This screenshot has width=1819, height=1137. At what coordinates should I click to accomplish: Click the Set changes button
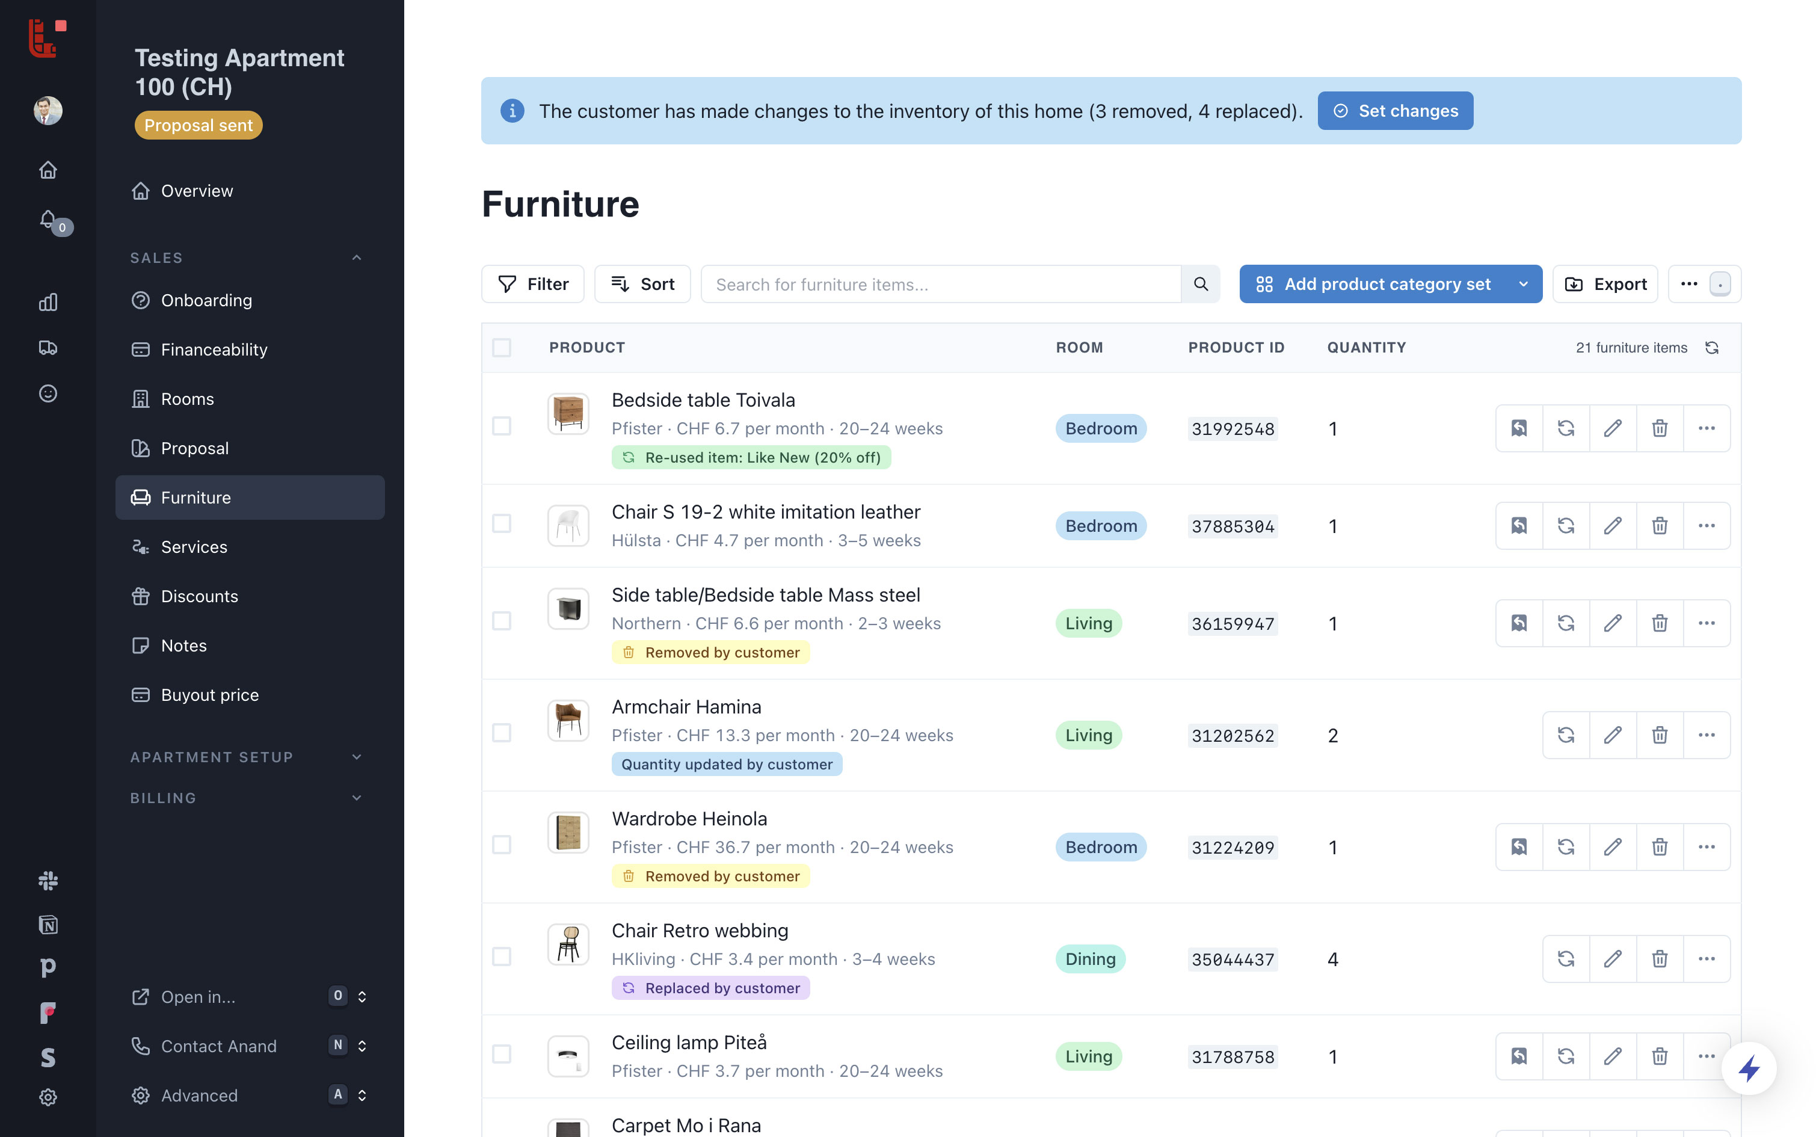pyautogui.click(x=1394, y=111)
